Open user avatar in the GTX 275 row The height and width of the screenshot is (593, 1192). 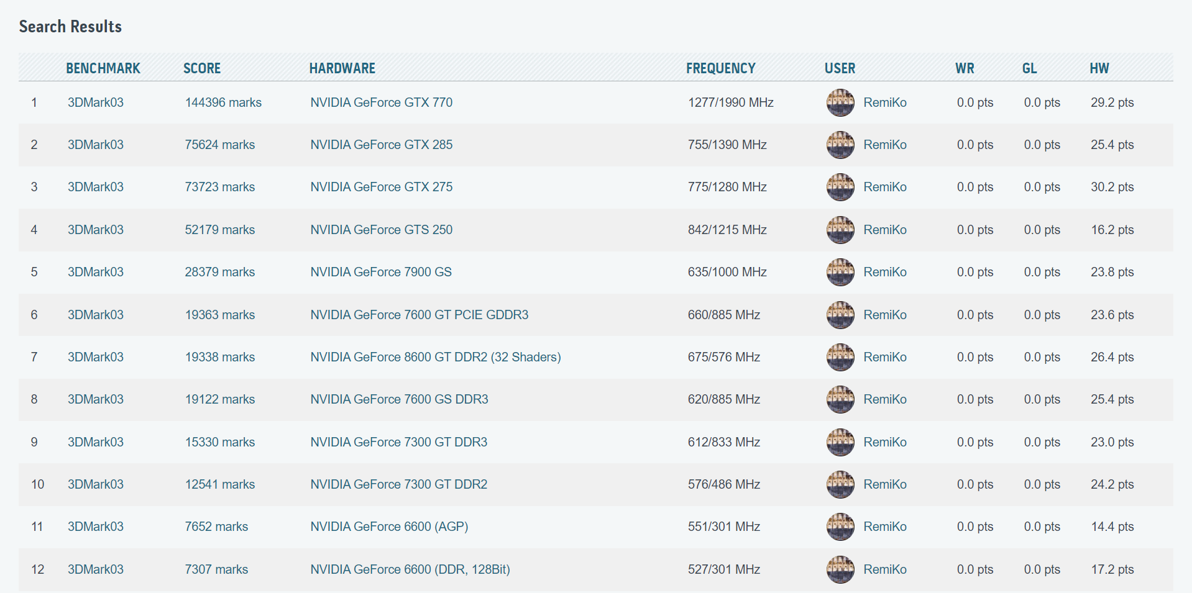click(x=840, y=187)
